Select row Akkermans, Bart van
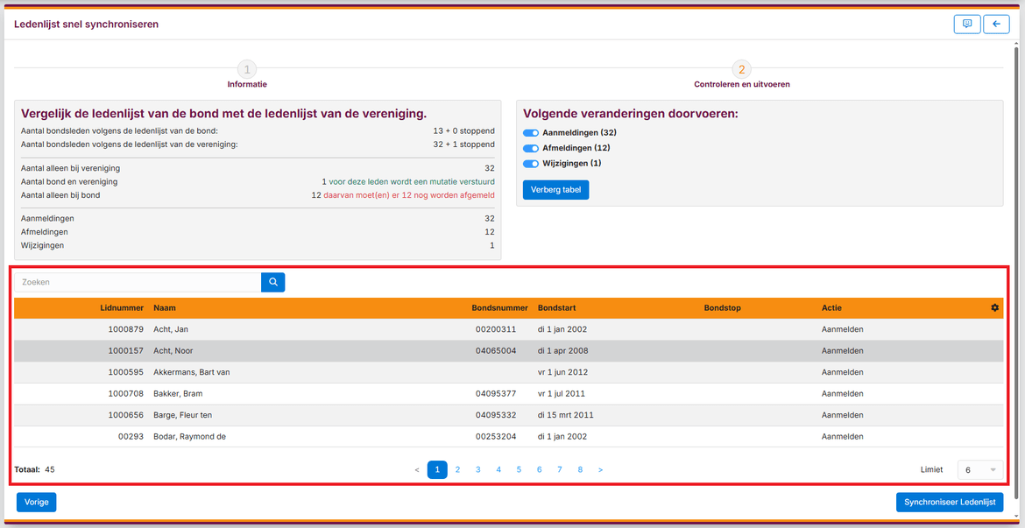Viewport: 1025px width, 528px height. tap(509, 372)
